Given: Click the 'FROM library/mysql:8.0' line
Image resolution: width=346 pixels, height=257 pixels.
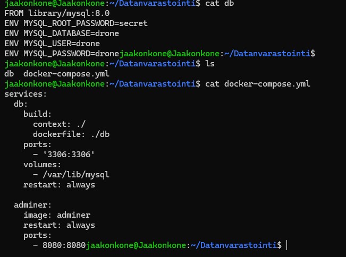Looking at the screenshot, I should (x=57, y=13).
